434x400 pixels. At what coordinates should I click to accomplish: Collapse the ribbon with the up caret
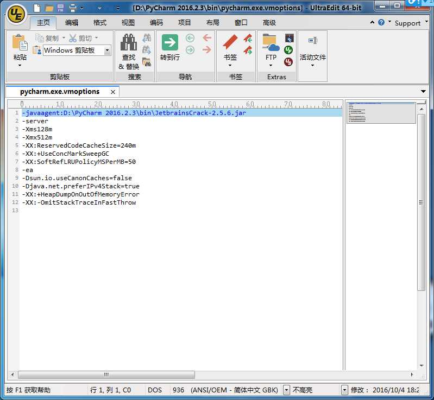372,22
